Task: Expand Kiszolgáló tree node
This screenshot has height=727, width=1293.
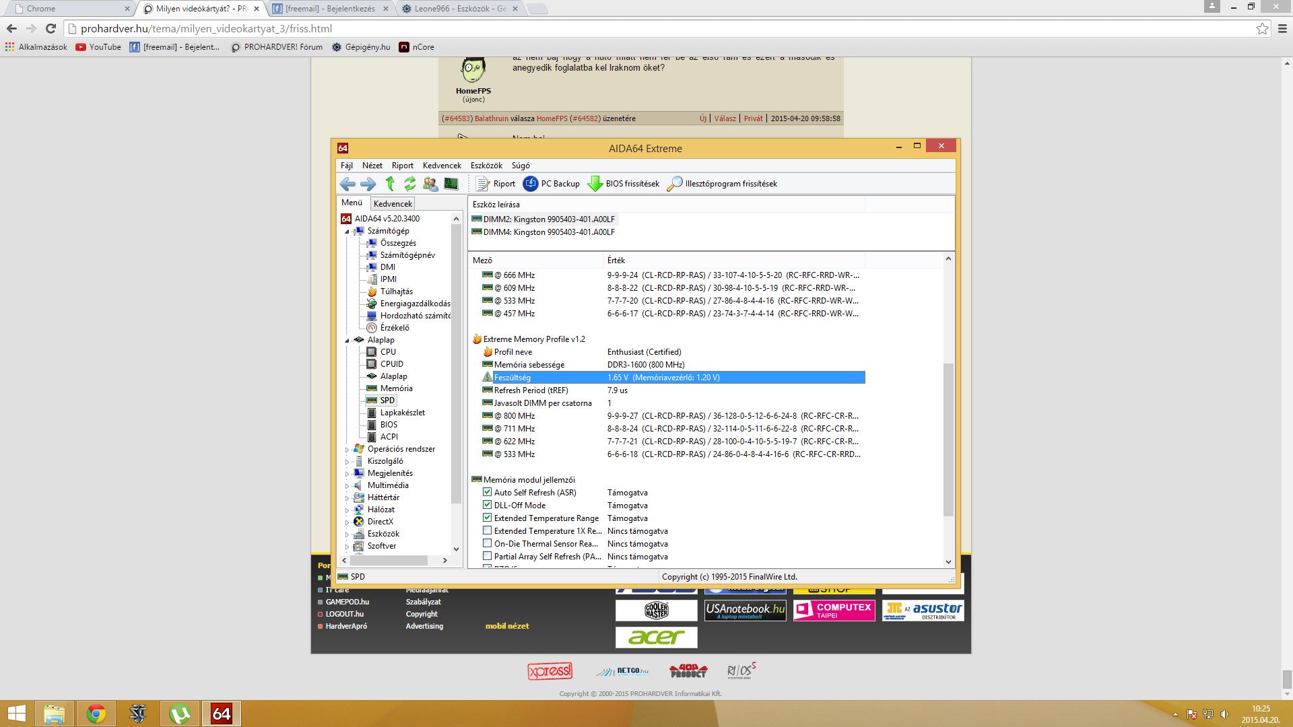Action: 347,461
